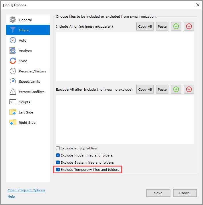The height and width of the screenshot is (205, 203).
Task: Uncheck Exclude Hidden files and folders
Action: [58, 155]
